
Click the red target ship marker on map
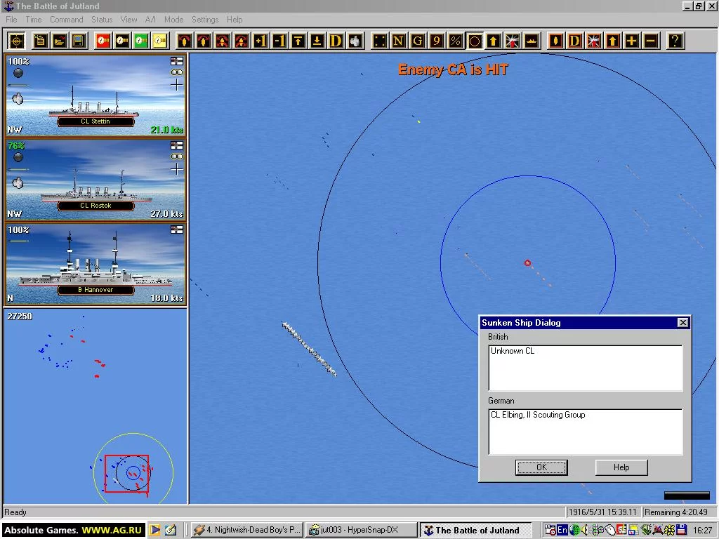(527, 262)
